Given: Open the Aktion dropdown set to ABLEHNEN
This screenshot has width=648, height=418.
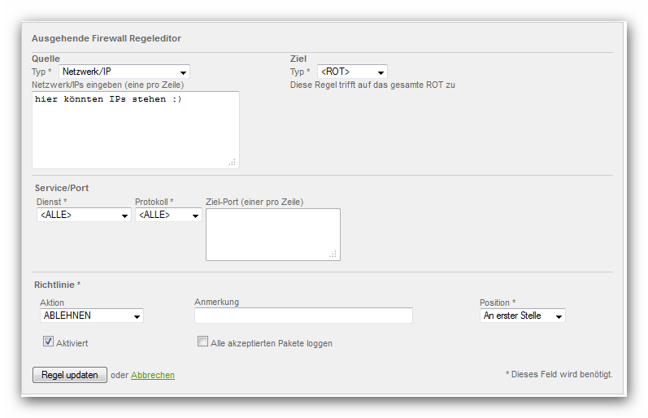Looking at the screenshot, I should [92, 316].
